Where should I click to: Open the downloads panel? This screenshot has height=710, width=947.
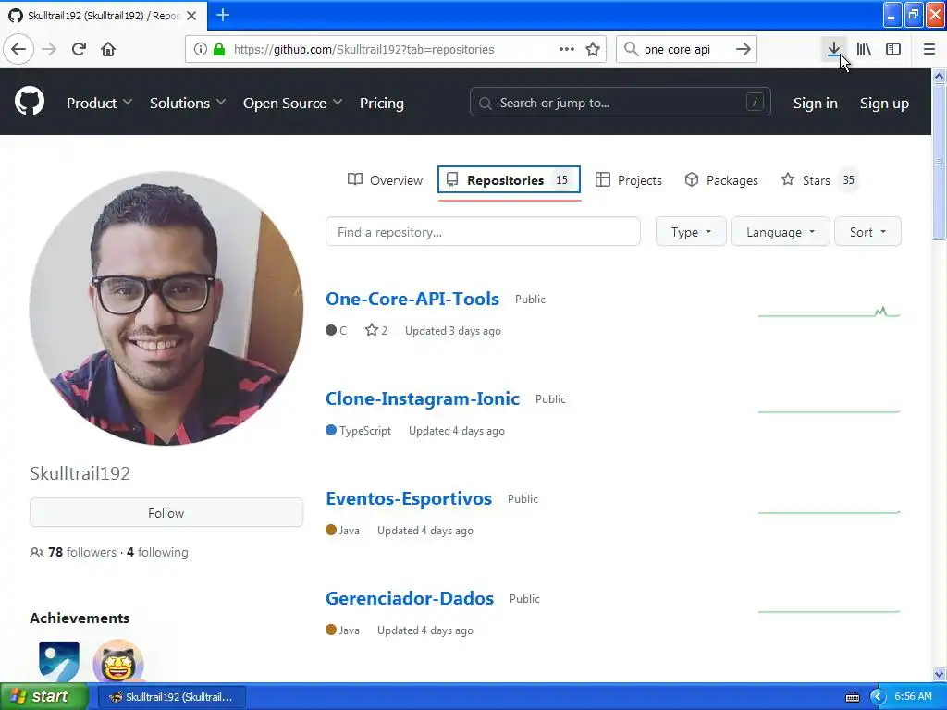(834, 49)
